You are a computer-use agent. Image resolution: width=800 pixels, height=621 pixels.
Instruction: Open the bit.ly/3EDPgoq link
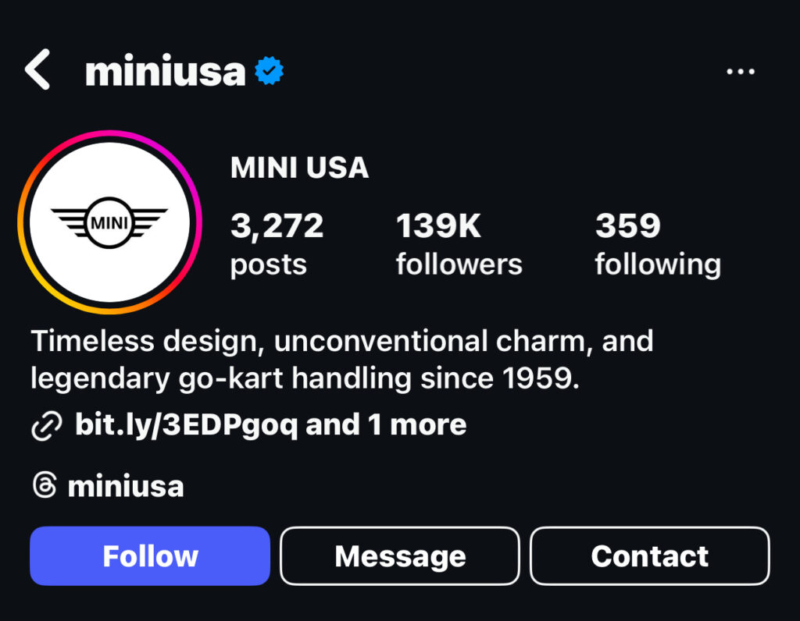coord(186,425)
